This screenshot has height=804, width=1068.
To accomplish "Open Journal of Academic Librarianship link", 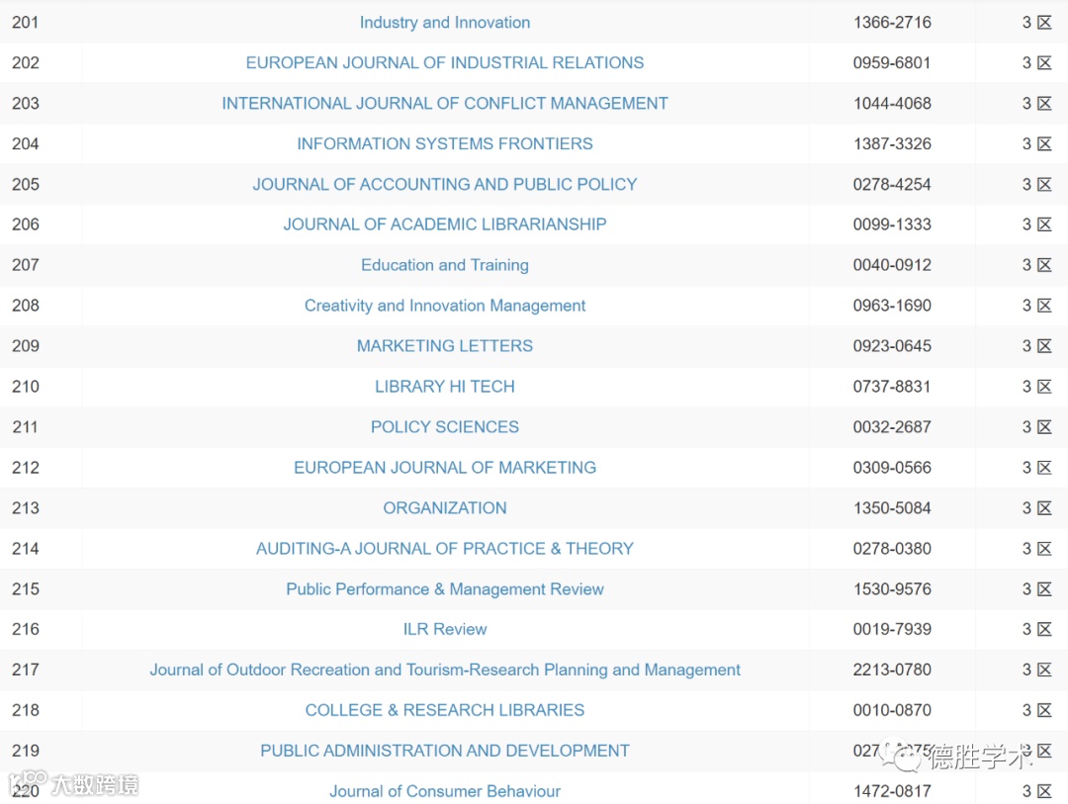I will click(445, 224).
